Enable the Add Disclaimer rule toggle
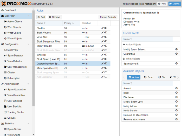Screen dimensions: 182x136 coord(106,77)
